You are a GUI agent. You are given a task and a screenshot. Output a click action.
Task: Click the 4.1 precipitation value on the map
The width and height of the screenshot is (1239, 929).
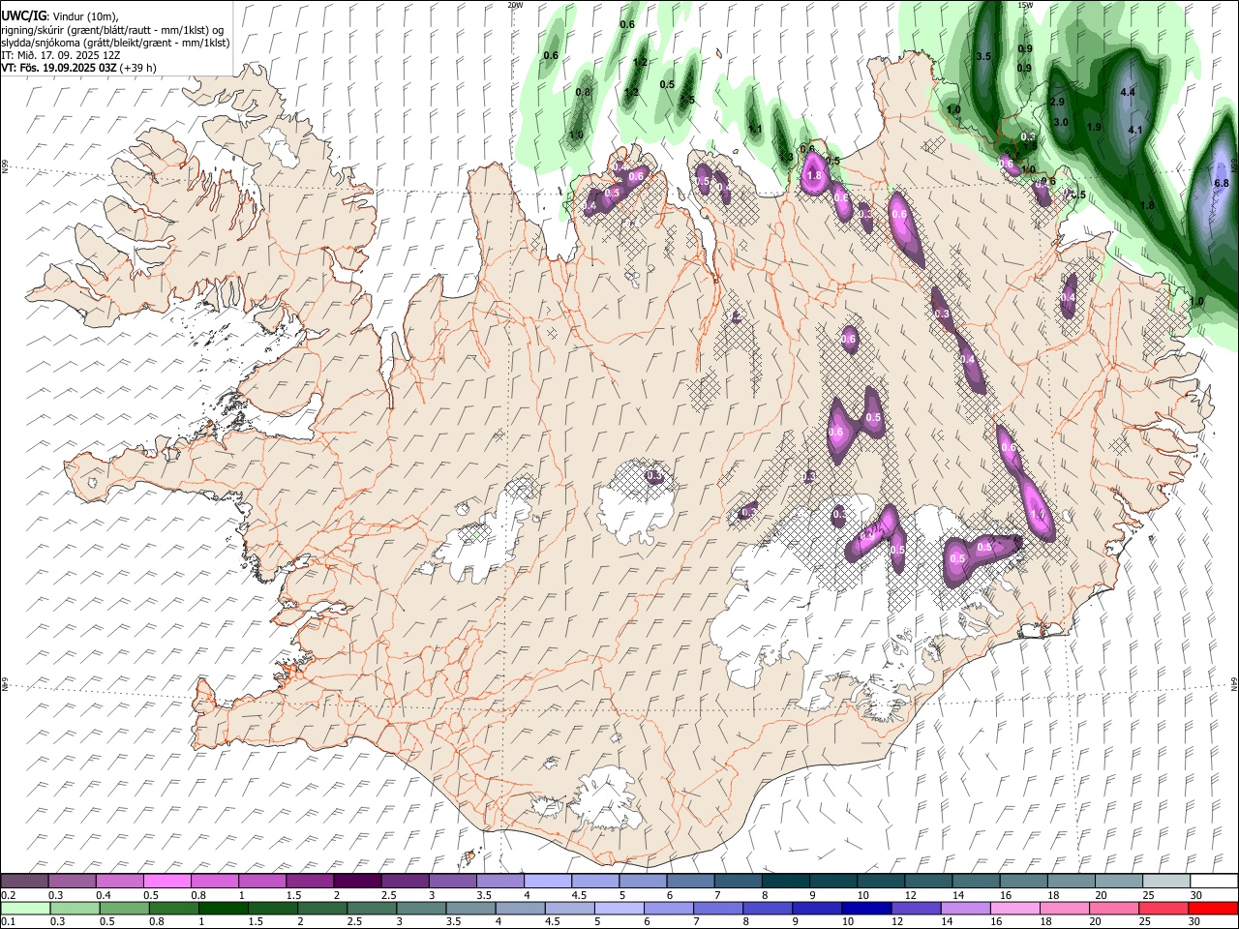coord(1135,130)
